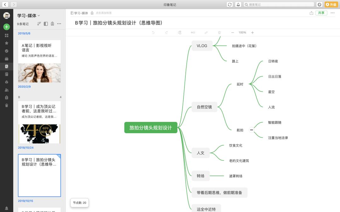
Task: Click the 共享 share button
Action: (321, 13)
